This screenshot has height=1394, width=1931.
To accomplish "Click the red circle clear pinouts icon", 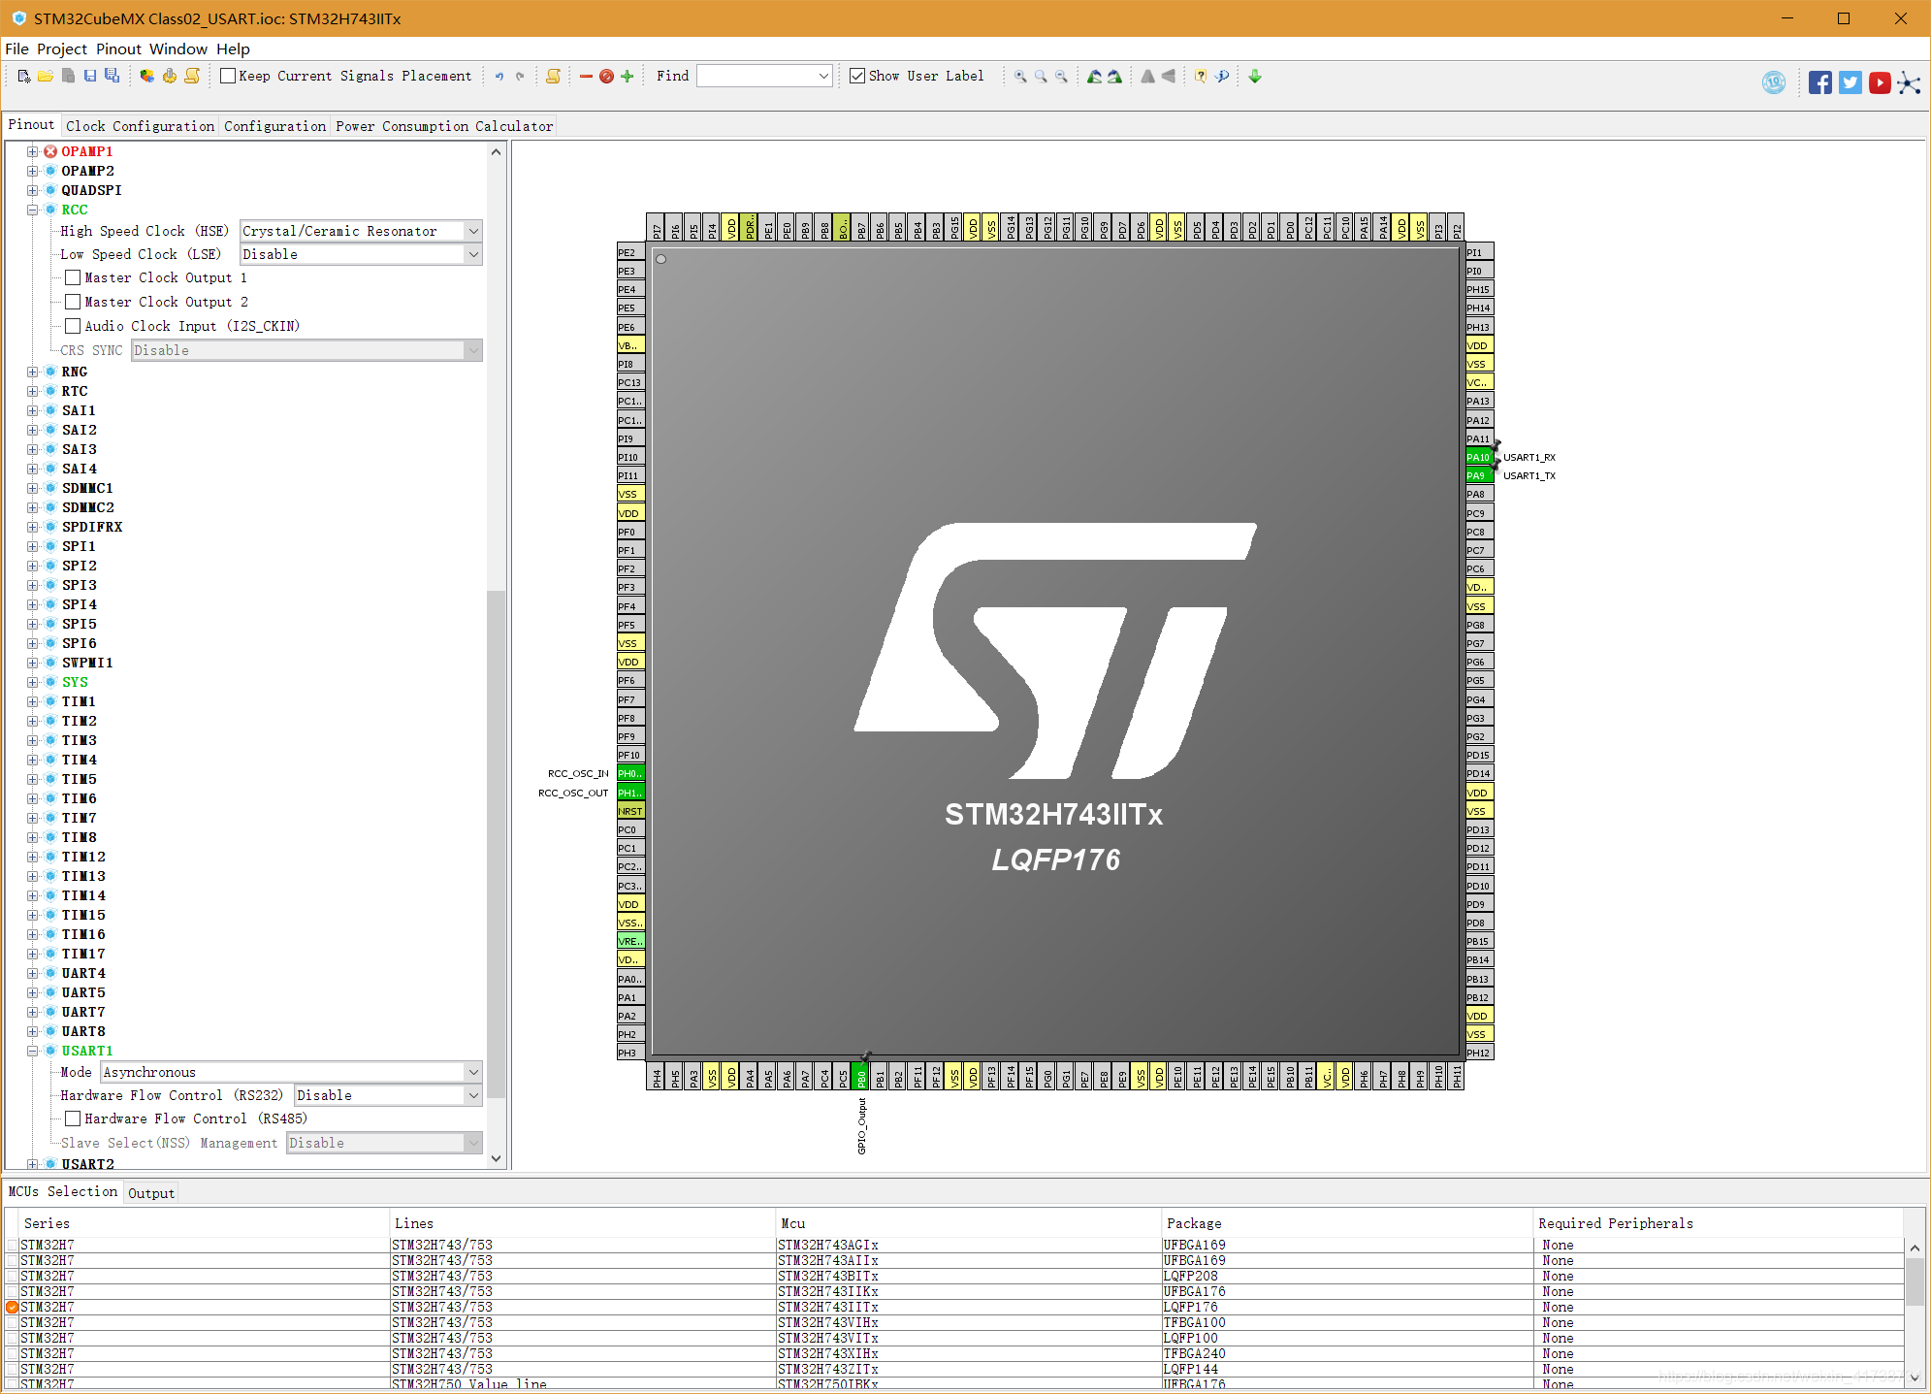I will point(606,76).
